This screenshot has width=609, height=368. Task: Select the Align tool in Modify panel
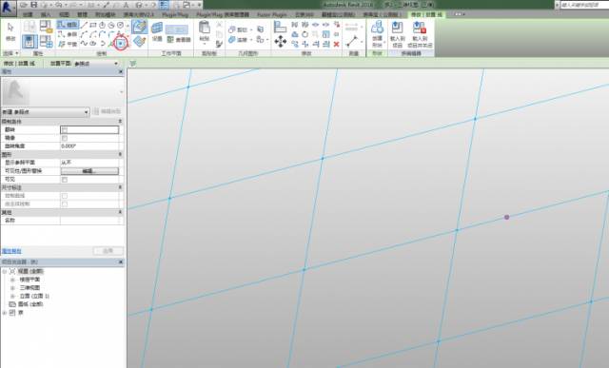pyautogui.click(x=280, y=27)
